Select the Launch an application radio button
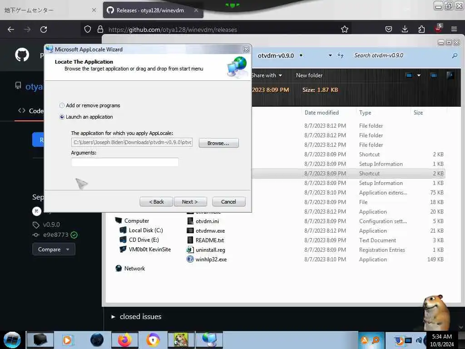The height and width of the screenshot is (349, 465). click(62, 117)
